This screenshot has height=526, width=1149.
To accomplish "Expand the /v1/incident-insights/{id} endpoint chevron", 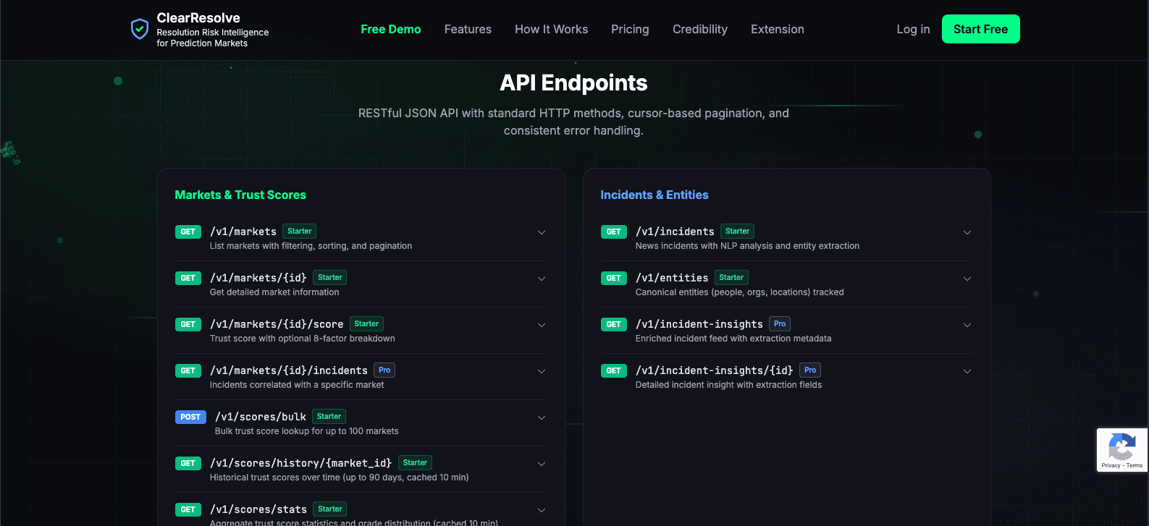I will 967,371.
